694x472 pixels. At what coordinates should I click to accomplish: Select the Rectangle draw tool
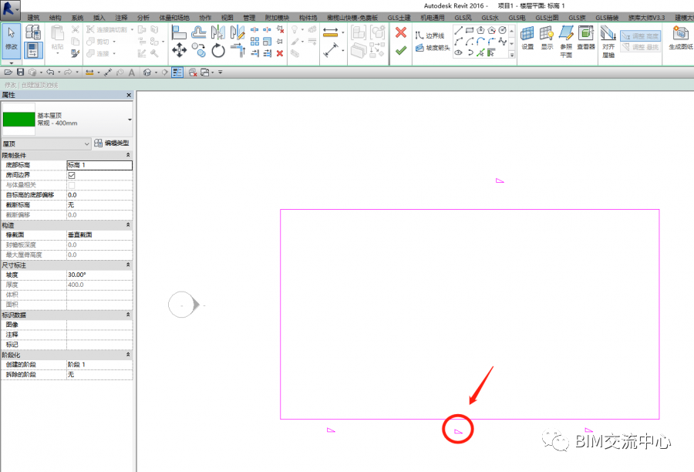[469, 31]
